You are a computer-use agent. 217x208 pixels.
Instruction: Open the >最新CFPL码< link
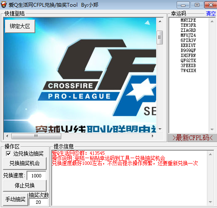point(193,138)
